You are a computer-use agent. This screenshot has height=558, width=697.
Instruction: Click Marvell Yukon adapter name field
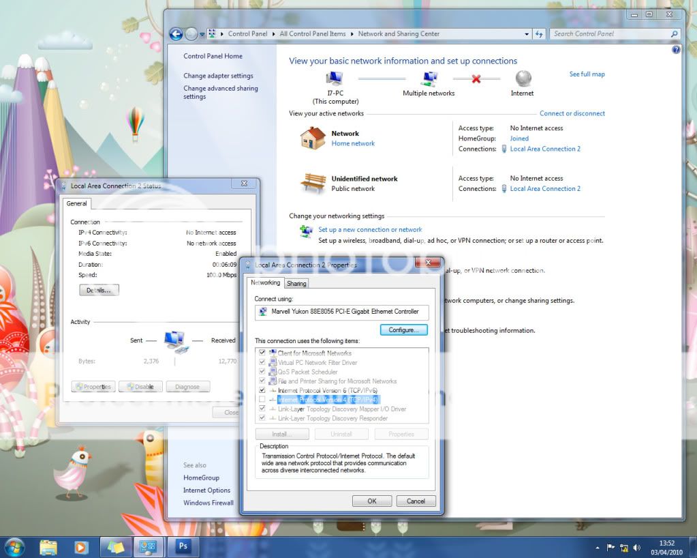coord(341,312)
